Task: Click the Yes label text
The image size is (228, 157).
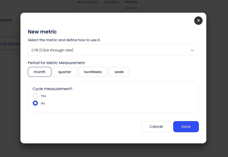Action: (43, 96)
